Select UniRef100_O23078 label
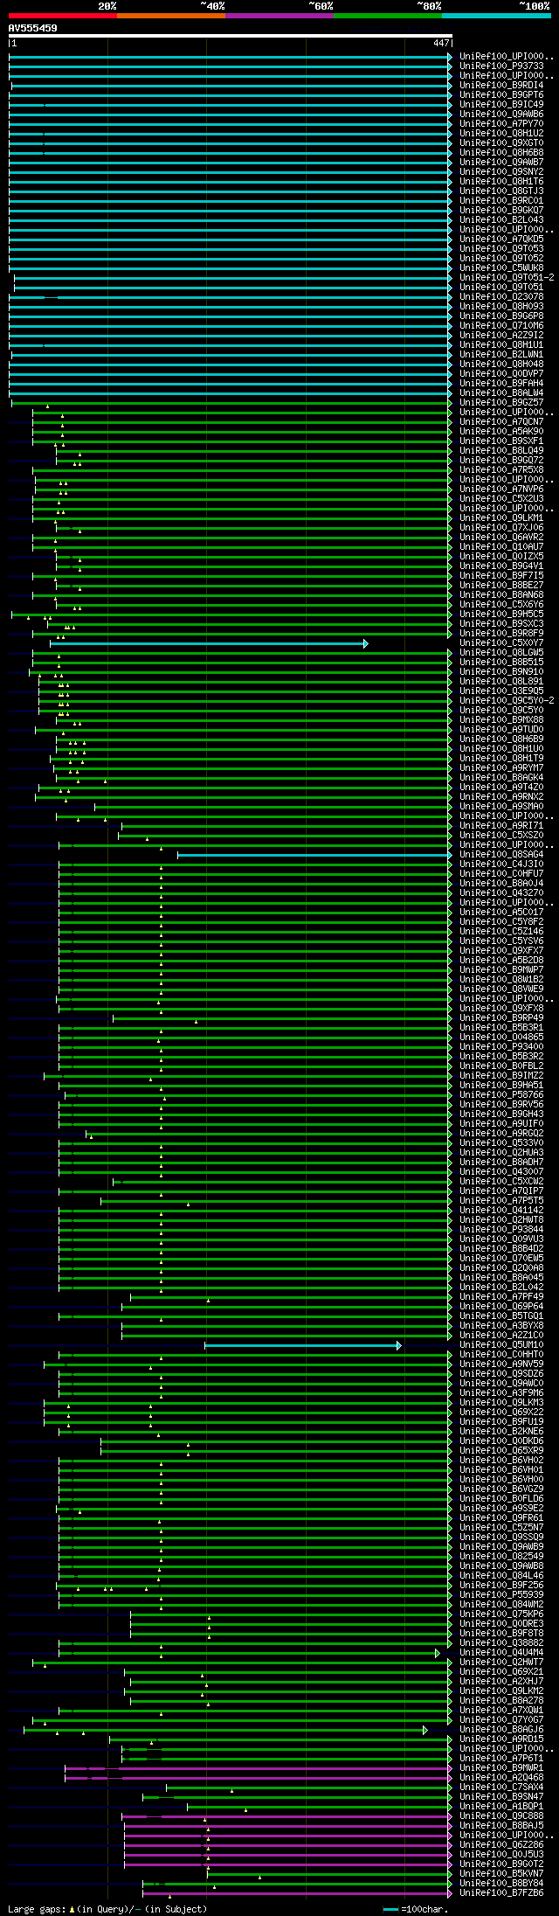 pos(501,296)
